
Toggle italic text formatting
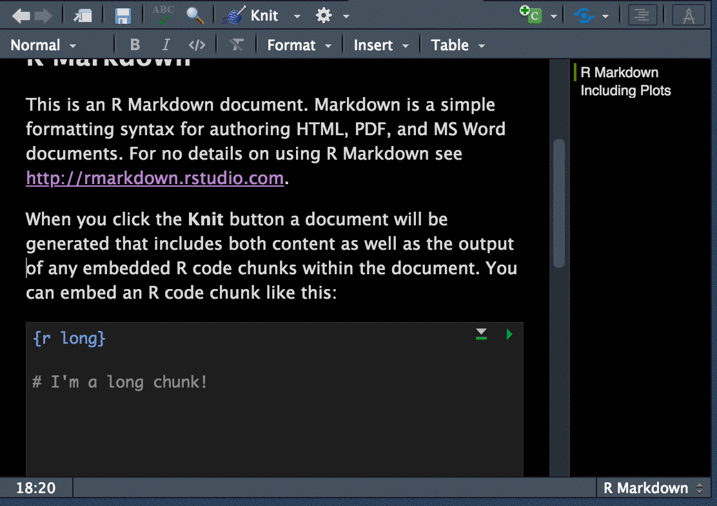point(166,44)
